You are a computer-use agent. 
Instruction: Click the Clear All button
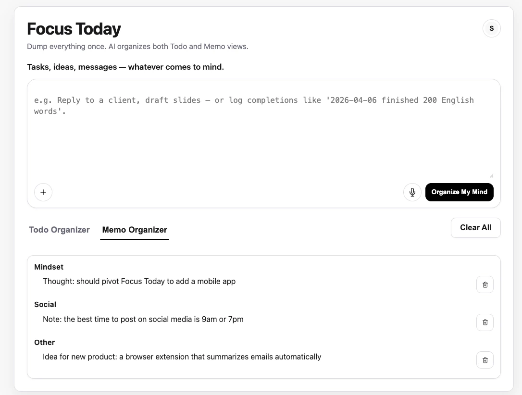click(x=475, y=228)
